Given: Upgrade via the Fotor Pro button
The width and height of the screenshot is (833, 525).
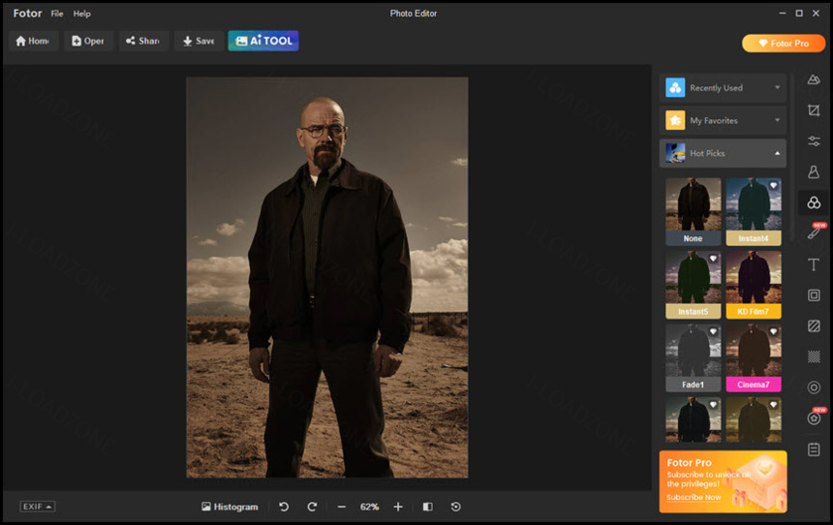Looking at the screenshot, I should tap(784, 44).
